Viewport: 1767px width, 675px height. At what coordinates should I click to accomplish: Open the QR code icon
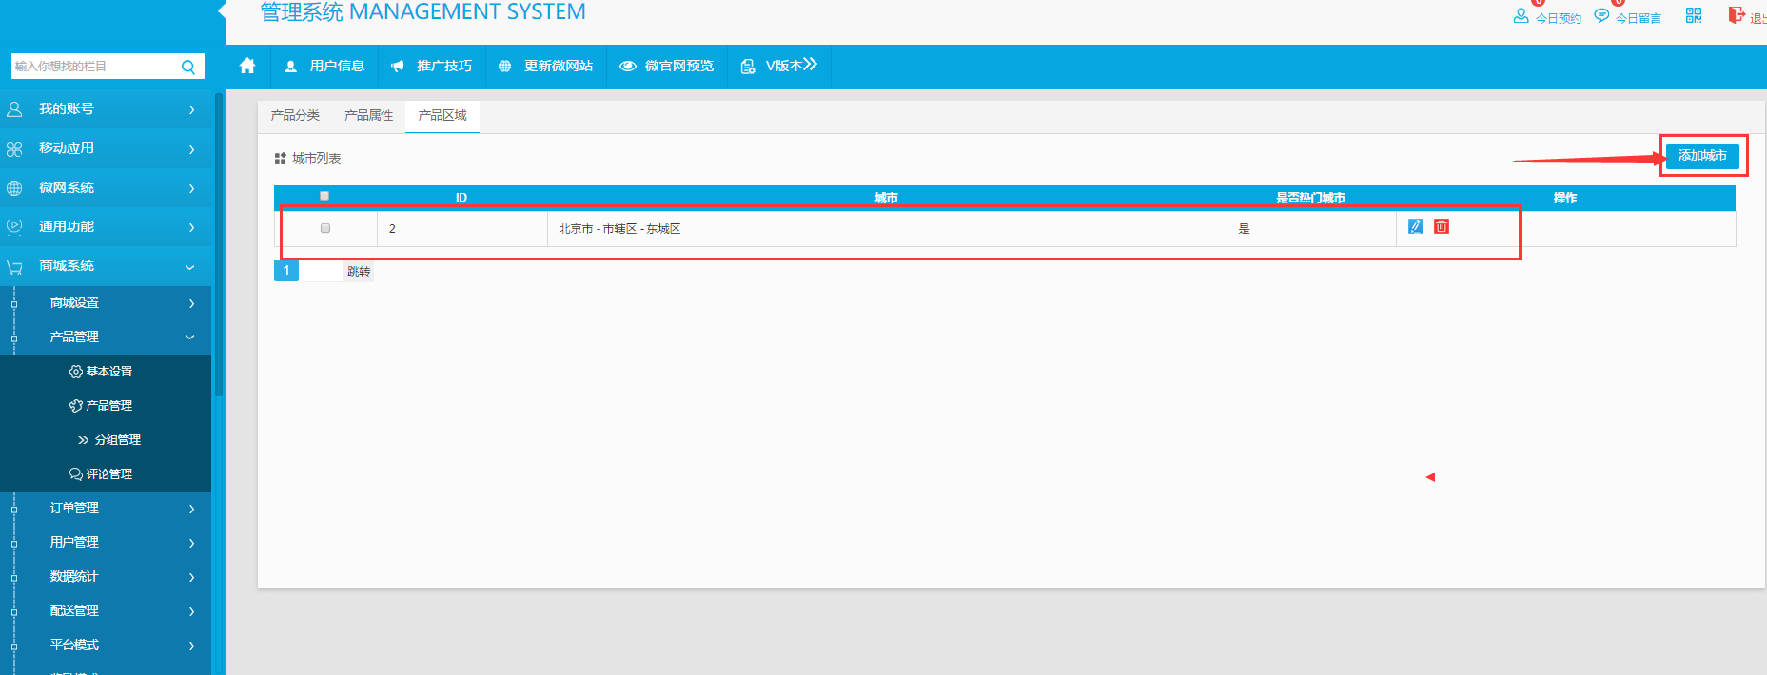[1694, 15]
